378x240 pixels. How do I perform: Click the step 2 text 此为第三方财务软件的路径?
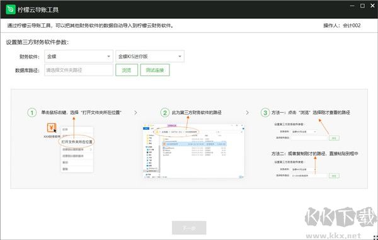[197, 113]
